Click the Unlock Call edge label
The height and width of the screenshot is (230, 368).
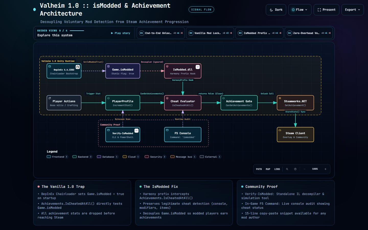point(267,94)
